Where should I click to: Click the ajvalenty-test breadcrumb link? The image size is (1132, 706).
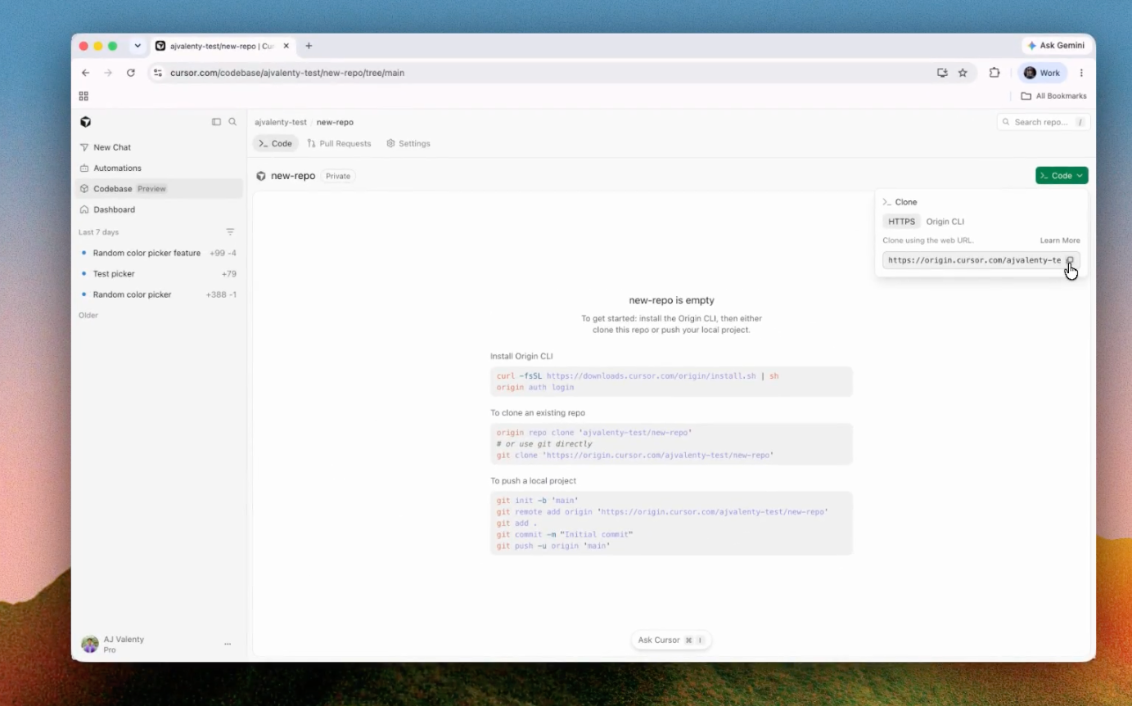(281, 122)
